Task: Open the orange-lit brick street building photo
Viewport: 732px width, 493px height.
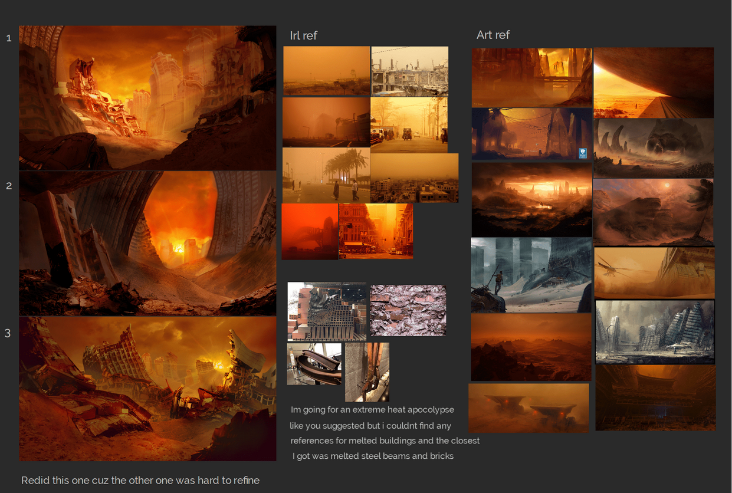Action: [x=376, y=231]
